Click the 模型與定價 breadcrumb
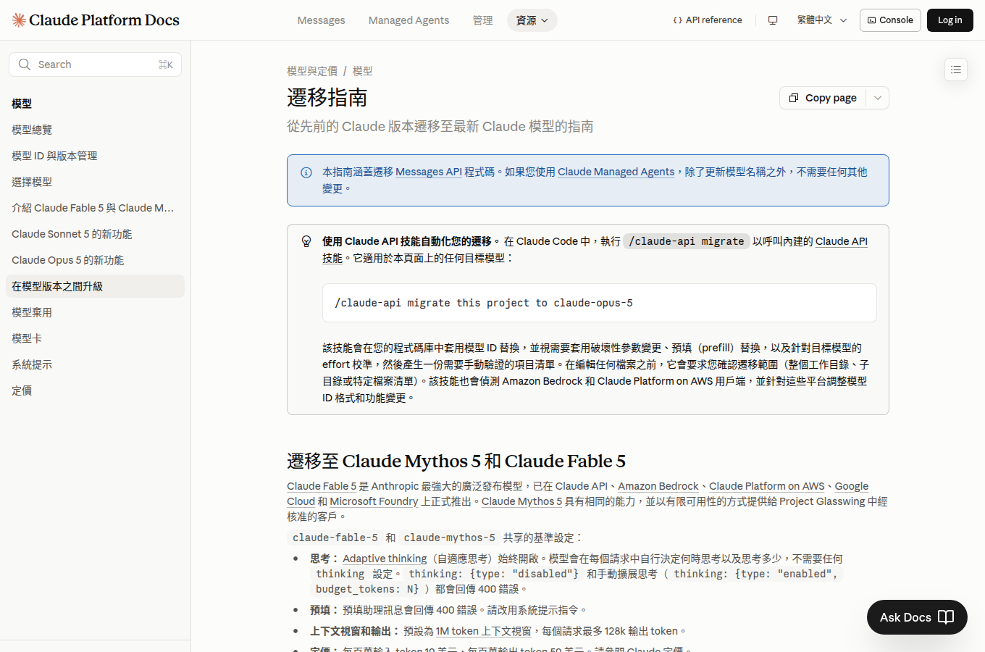The height and width of the screenshot is (652, 985). coord(312,71)
